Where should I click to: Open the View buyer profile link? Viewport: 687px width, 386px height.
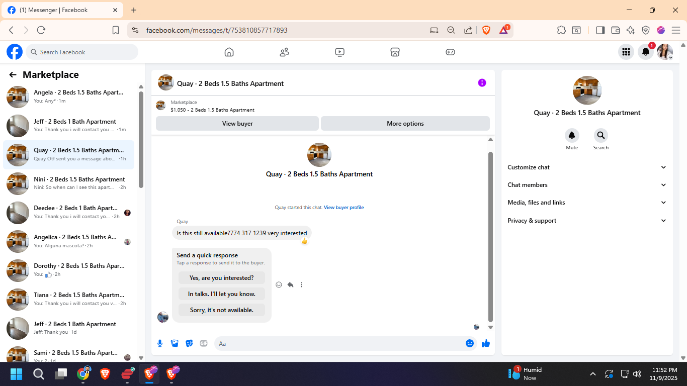point(343,208)
